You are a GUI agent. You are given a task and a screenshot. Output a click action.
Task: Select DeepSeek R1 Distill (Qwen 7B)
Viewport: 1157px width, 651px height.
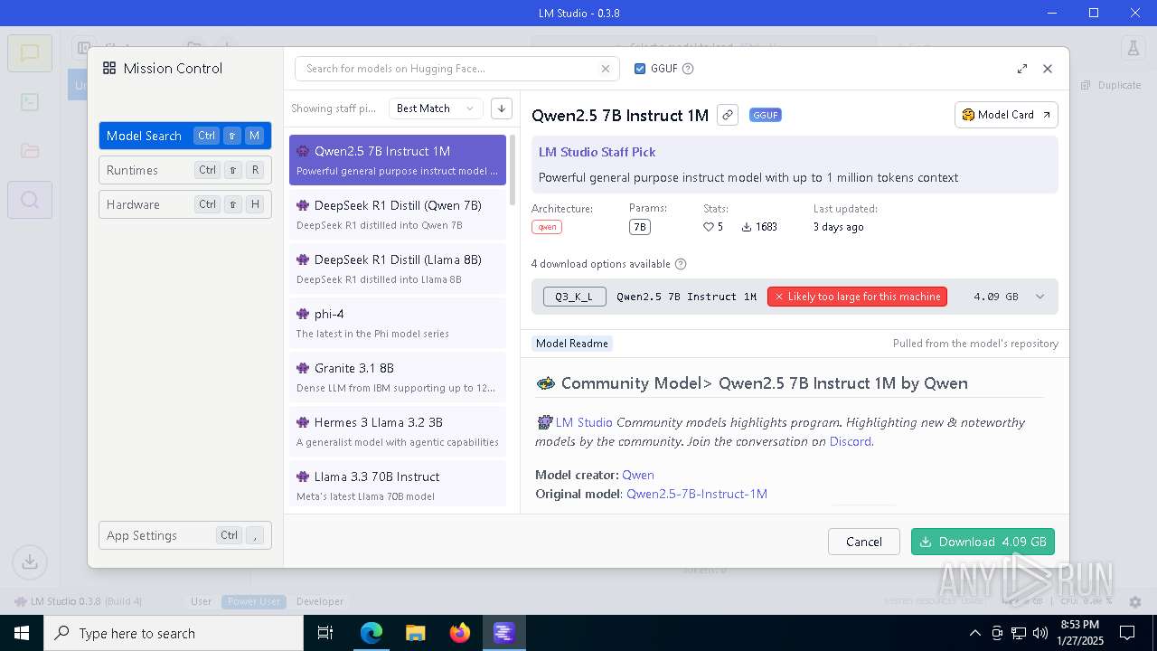click(398, 214)
